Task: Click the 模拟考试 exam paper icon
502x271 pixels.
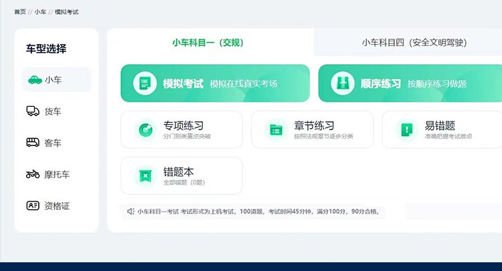Action: click(145, 83)
